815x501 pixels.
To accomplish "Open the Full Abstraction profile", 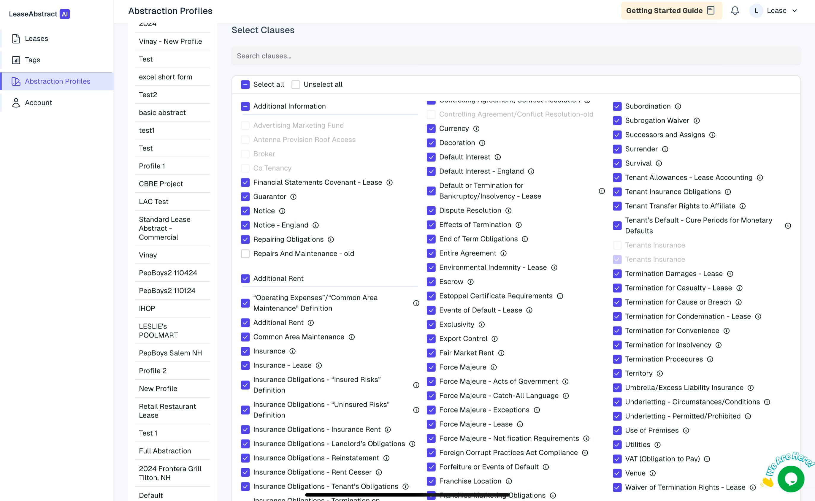I will (165, 451).
